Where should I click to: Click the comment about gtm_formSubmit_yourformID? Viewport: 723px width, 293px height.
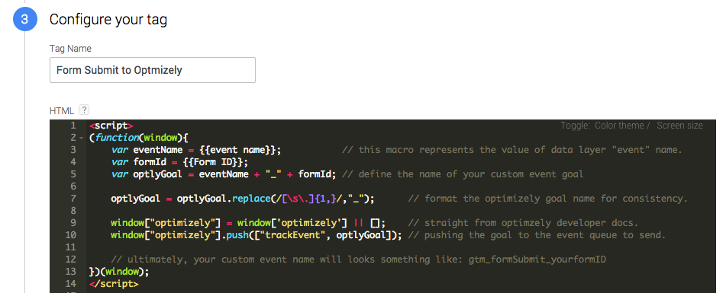click(358, 260)
